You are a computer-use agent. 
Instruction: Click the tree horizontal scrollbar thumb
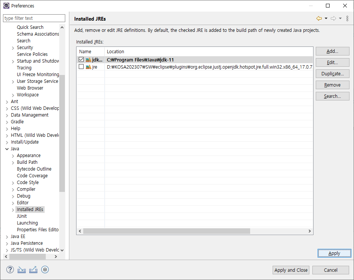tap(27, 256)
